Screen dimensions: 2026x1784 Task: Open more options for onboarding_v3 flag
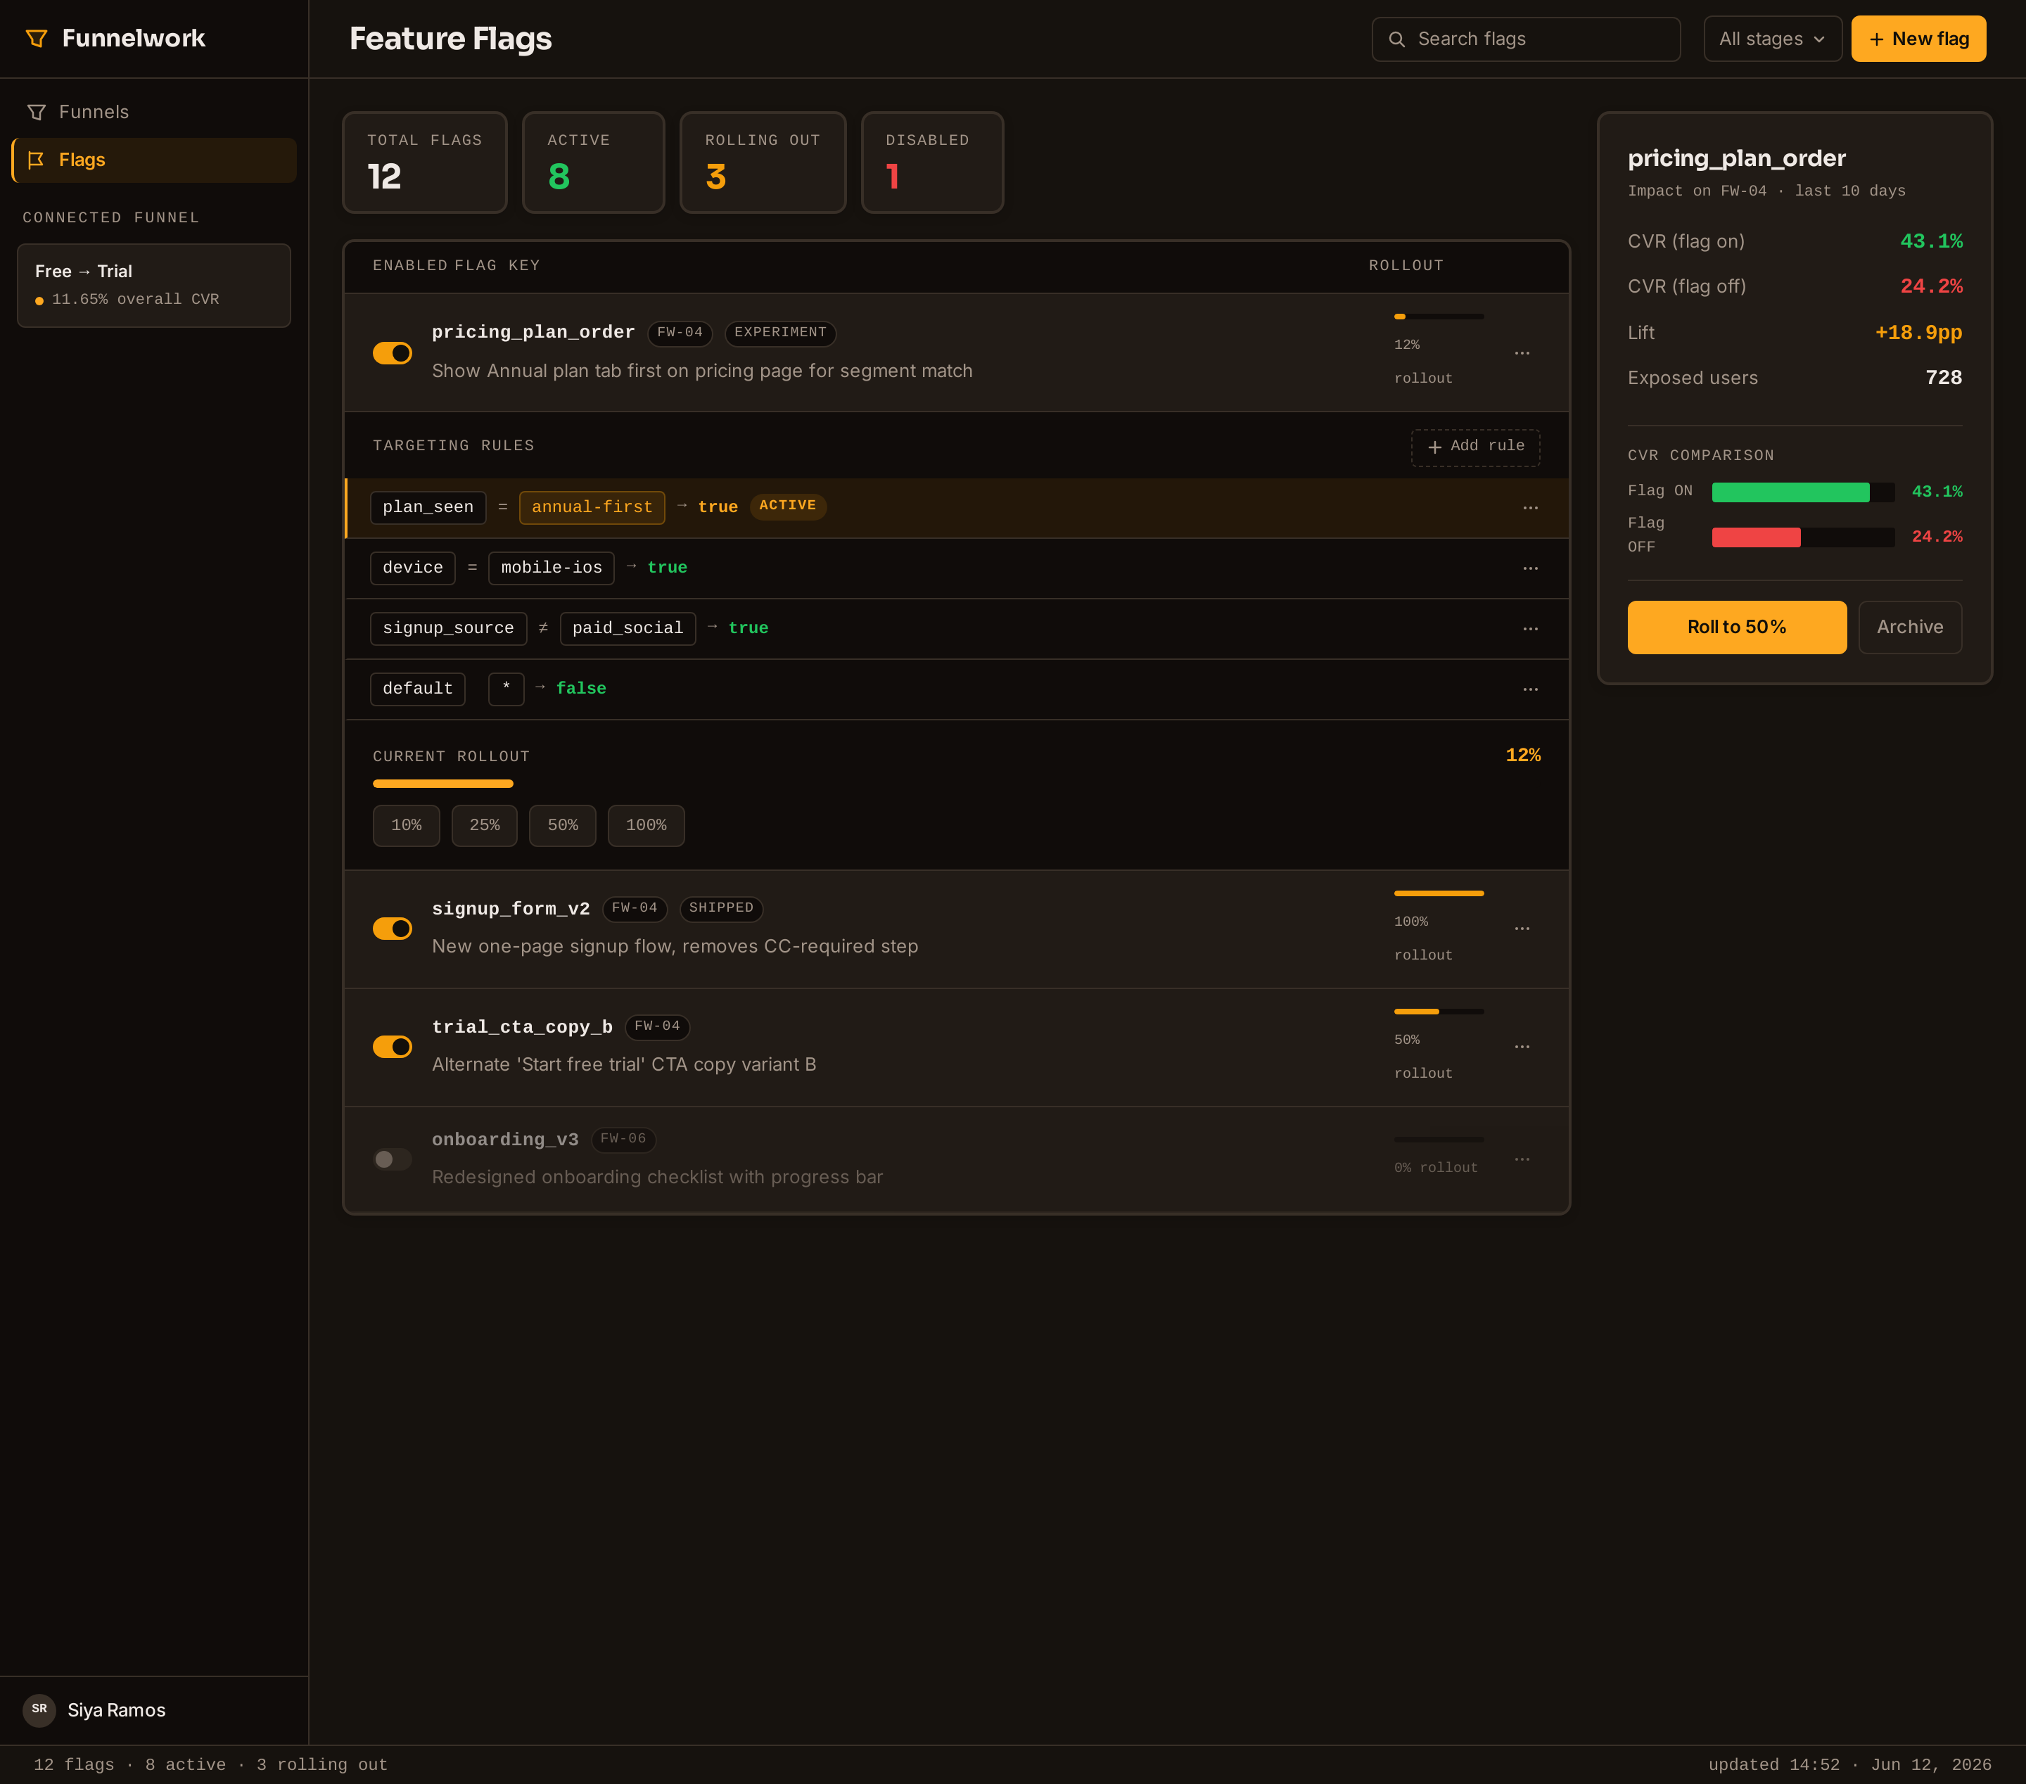click(1522, 1159)
